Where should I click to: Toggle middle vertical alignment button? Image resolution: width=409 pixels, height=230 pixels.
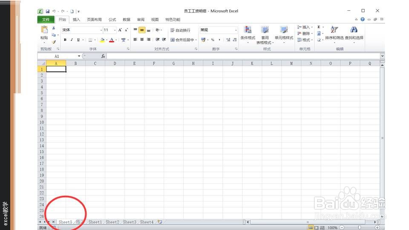142,30
